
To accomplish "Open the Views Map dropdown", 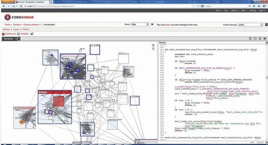I will click(140, 24).
